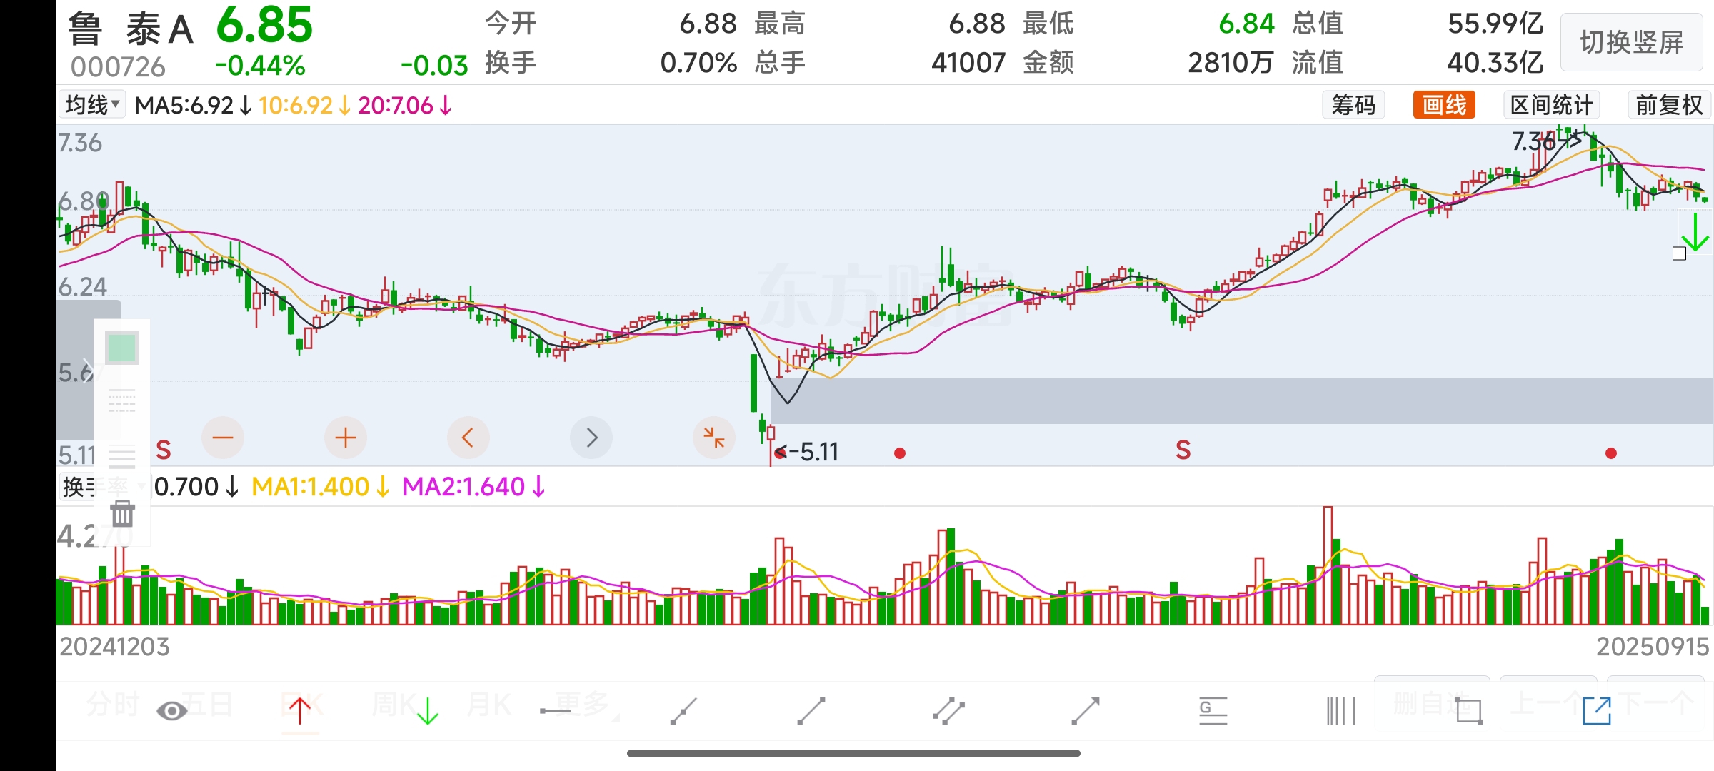Click the eye visibility icon in drawing toolbar

tap(172, 711)
